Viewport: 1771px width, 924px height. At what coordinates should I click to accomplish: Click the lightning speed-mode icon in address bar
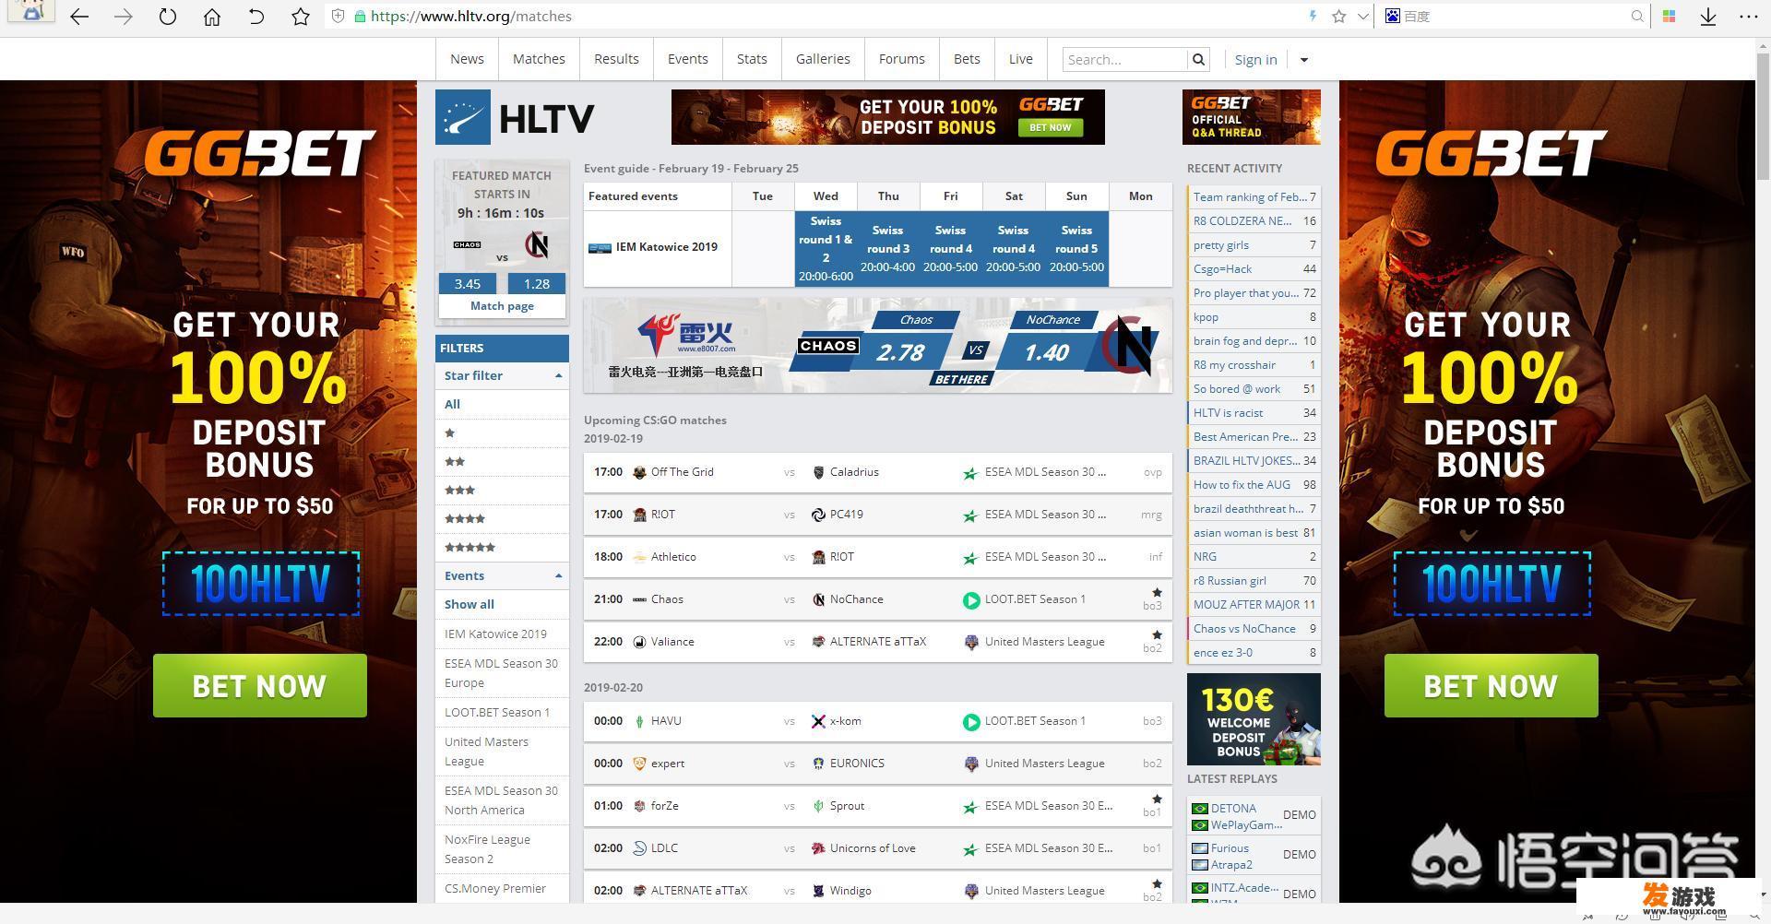click(1313, 17)
